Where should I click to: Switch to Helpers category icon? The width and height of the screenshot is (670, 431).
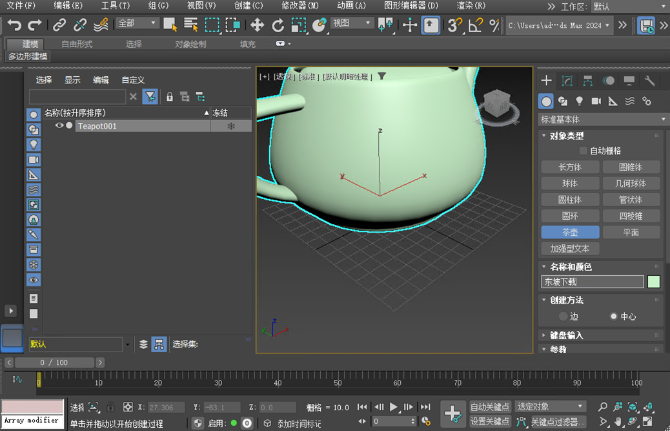613,101
